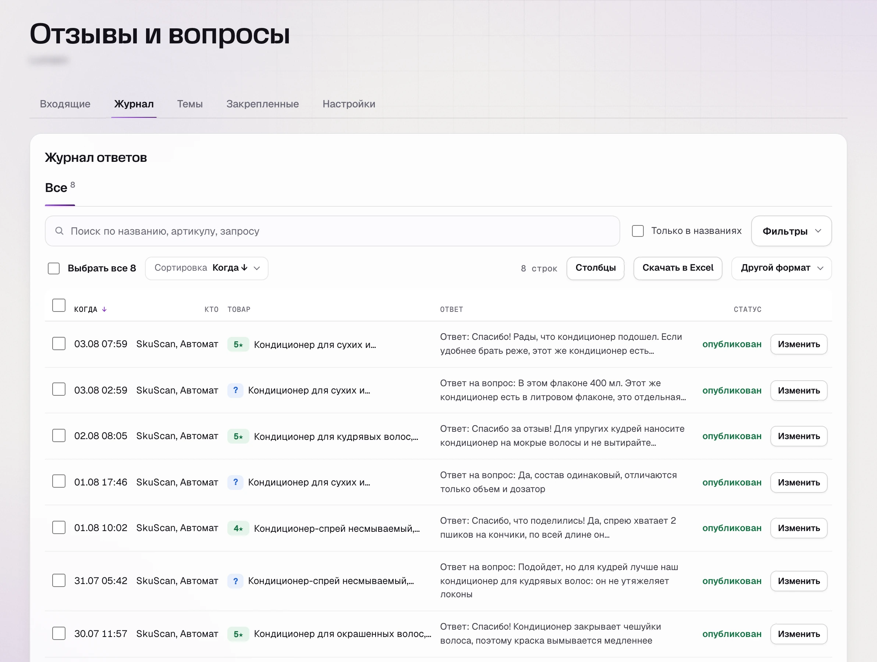This screenshot has width=877, height=662.
Task: Go to the Закрепленные tab
Action: pos(262,104)
